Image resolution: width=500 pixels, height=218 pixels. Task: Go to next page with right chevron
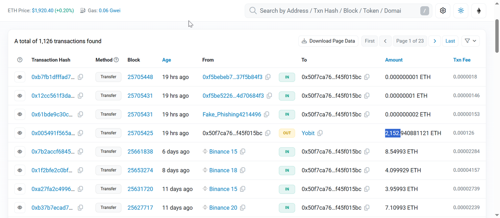pos(435,41)
